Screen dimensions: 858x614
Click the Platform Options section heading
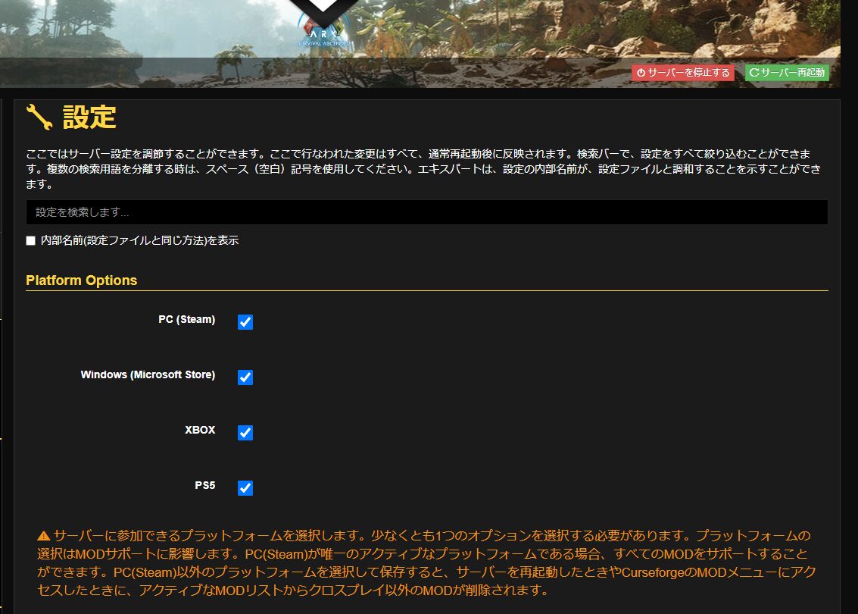coord(82,280)
